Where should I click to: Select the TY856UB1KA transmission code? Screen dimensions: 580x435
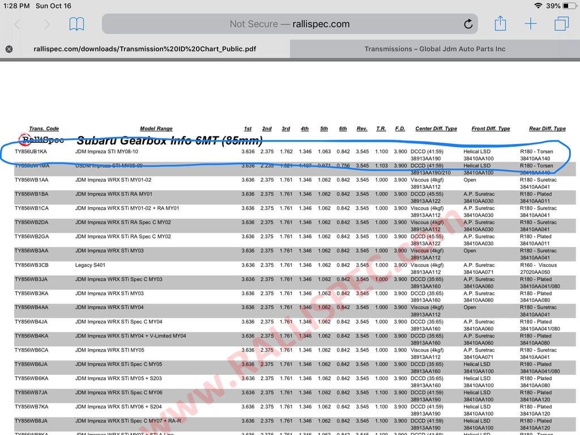(31, 152)
